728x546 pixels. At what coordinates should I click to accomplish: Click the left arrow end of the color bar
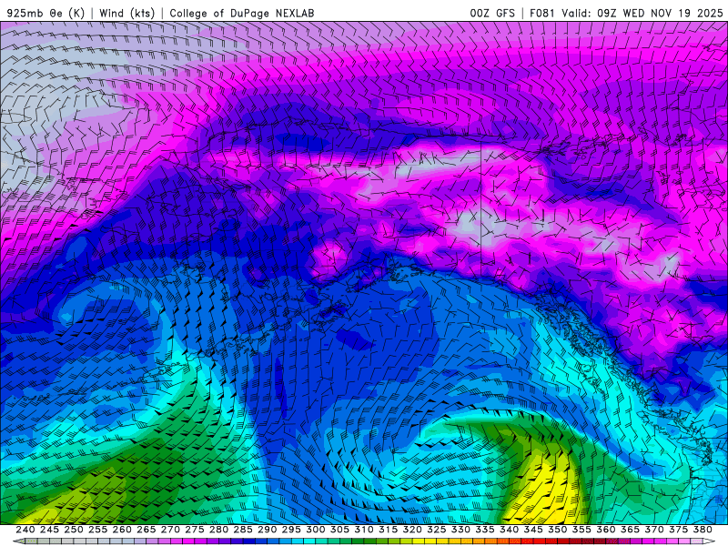(x=19, y=541)
